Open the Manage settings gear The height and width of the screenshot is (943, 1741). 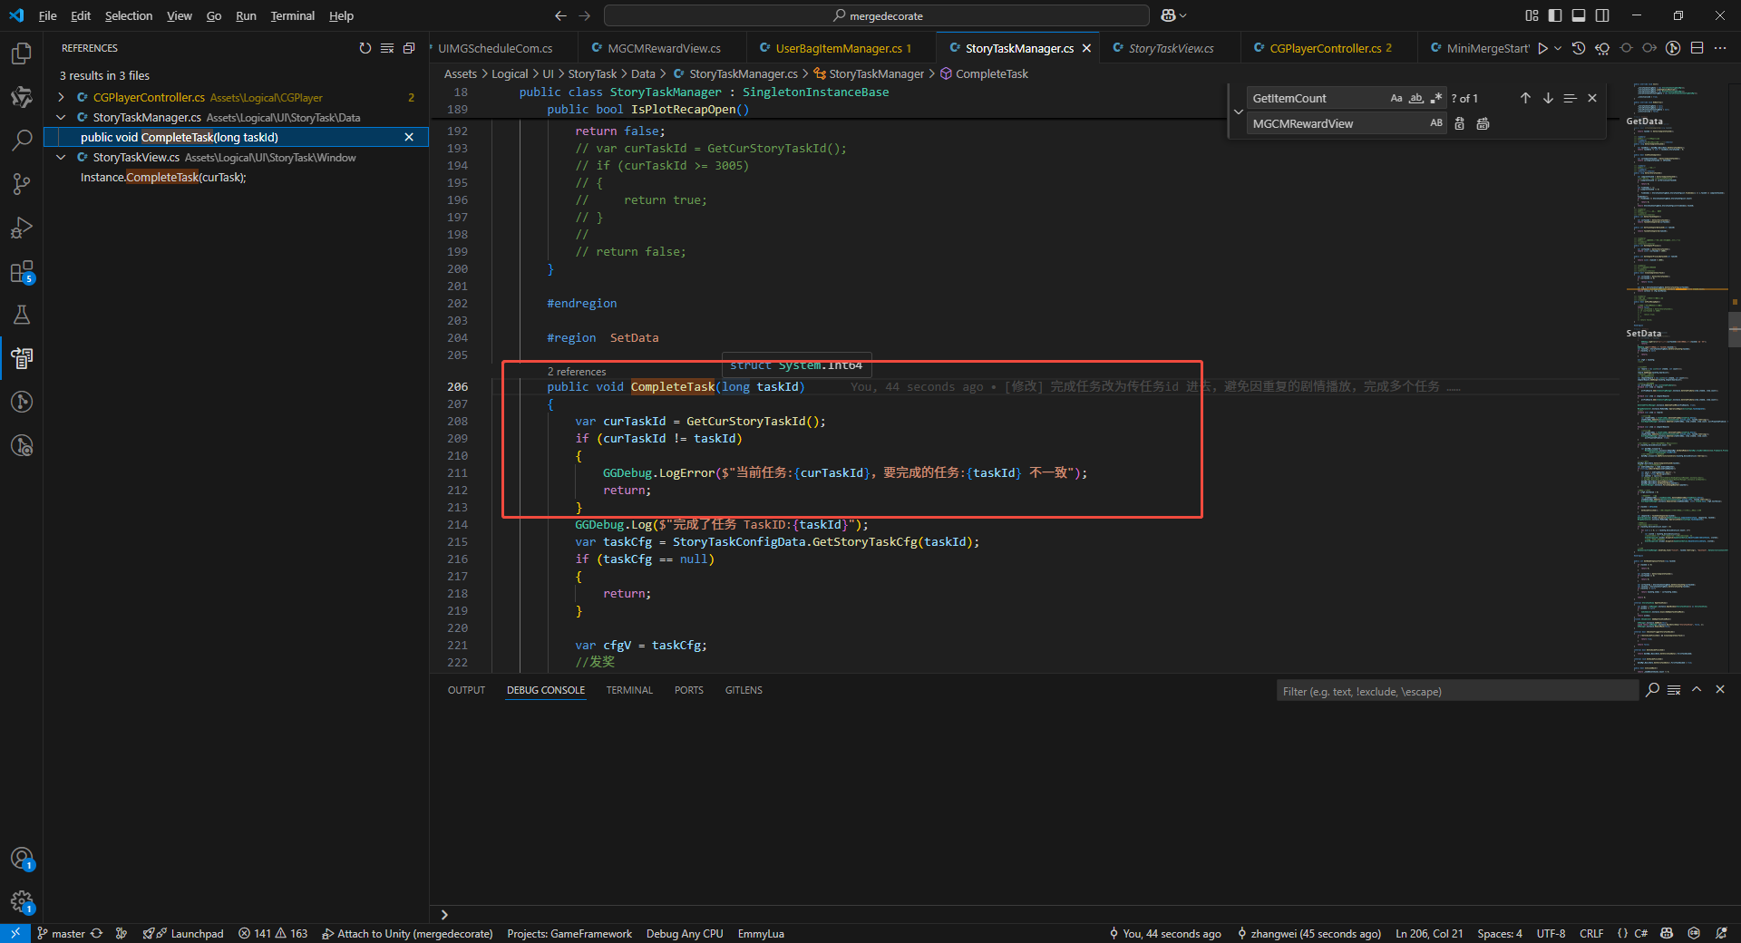click(x=22, y=901)
